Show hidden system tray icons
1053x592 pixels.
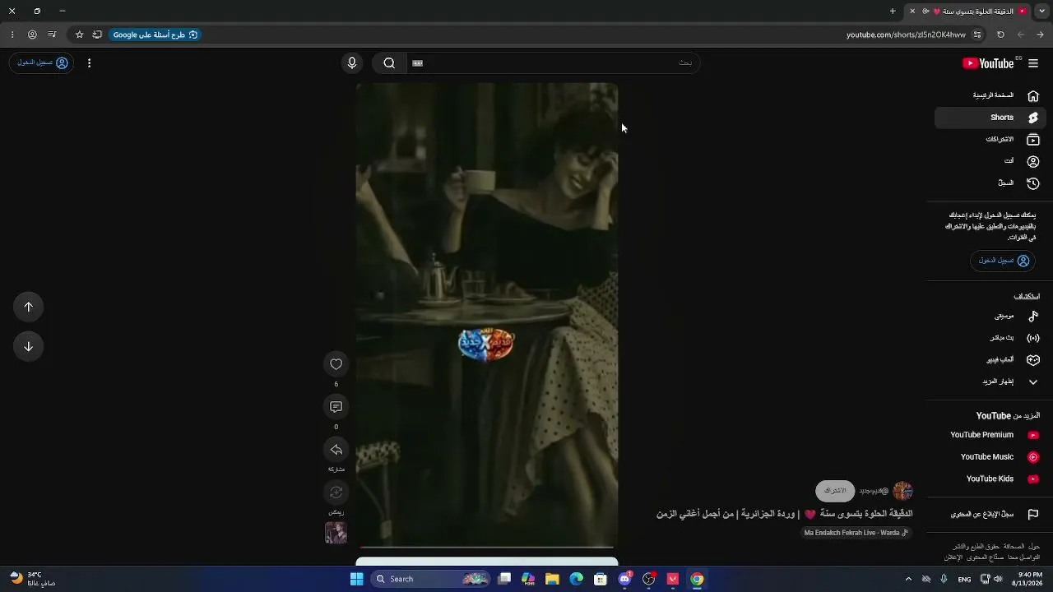pos(908,579)
